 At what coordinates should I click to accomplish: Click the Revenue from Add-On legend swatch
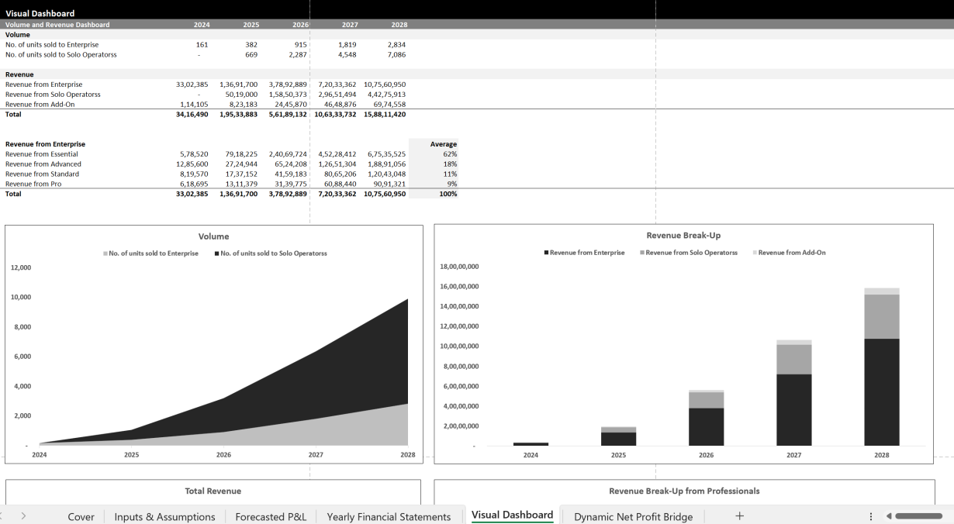click(755, 253)
